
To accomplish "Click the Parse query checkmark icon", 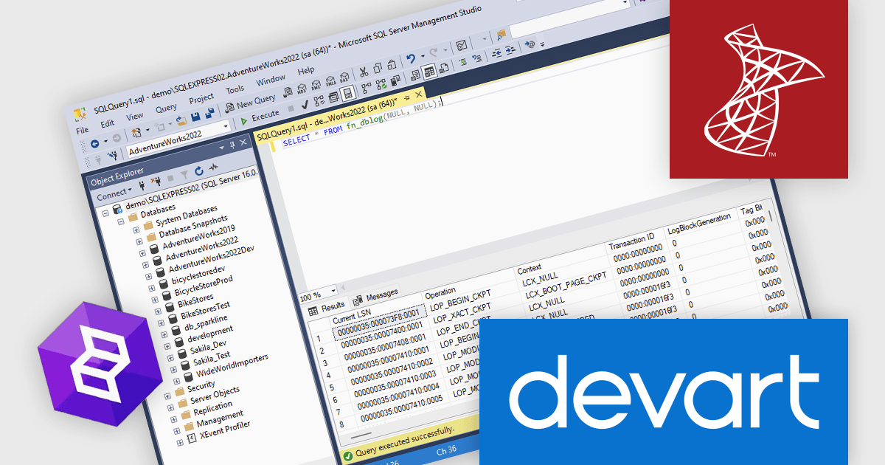I will [x=305, y=104].
